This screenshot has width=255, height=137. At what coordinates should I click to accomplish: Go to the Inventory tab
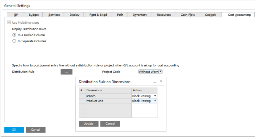(140, 15)
